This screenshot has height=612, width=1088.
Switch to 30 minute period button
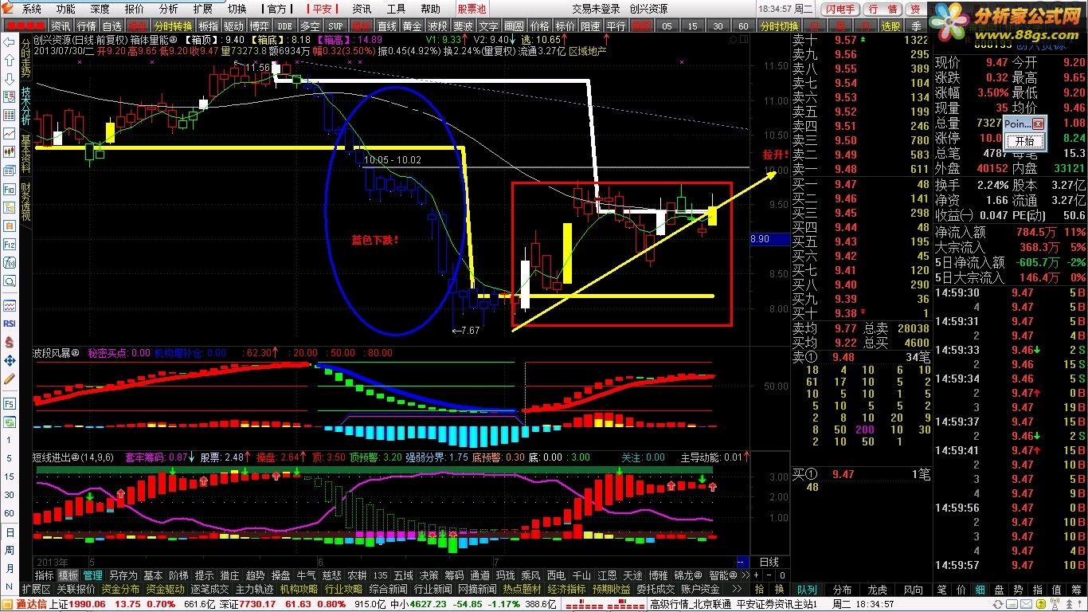coord(718,26)
